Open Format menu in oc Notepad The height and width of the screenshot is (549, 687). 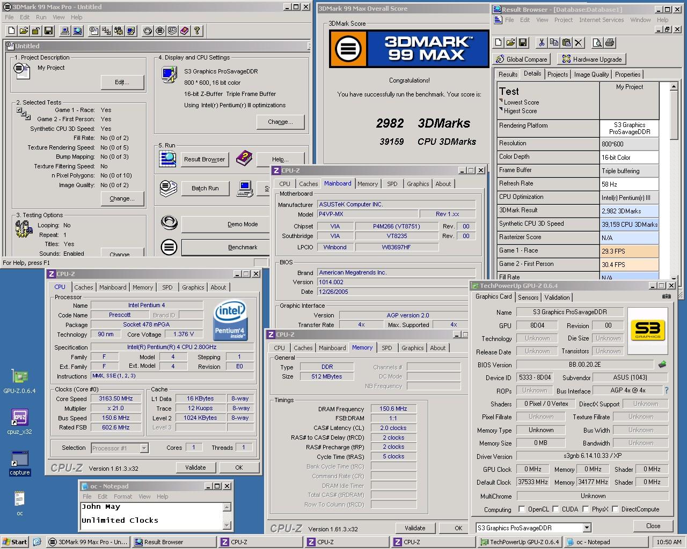[123, 496]
